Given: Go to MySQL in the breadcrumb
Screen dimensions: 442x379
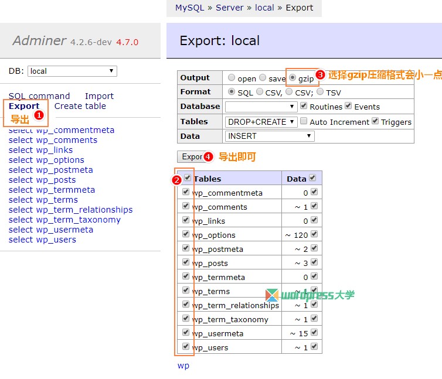Looking at the screenshot, I should coord(190,8).
